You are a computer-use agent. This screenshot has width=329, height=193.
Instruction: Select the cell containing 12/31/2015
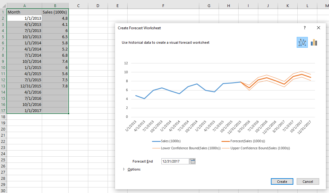click(25, 86)
